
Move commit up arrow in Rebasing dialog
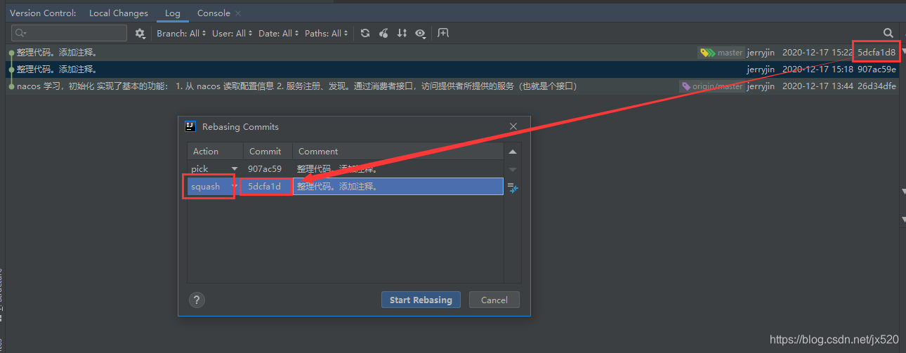513,152
